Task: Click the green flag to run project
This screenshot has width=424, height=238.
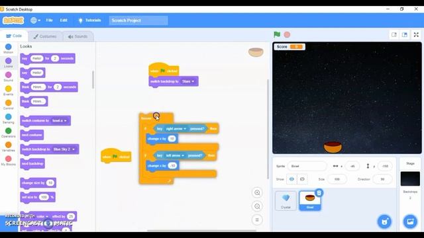Action: coord(277,34)
